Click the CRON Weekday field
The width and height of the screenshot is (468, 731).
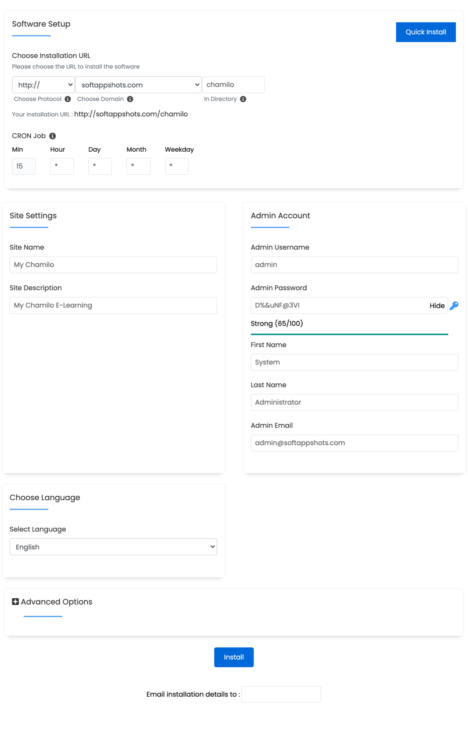(x=177, y=166)
